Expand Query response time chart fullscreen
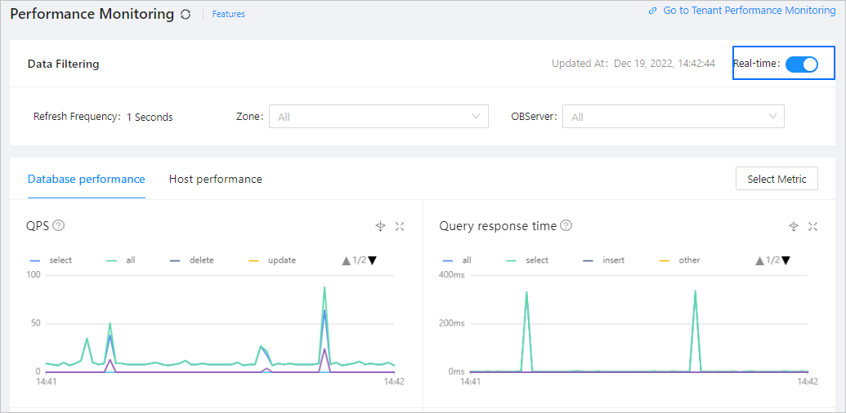This screenshot has height=413, width=846. (x=812, y=227)
